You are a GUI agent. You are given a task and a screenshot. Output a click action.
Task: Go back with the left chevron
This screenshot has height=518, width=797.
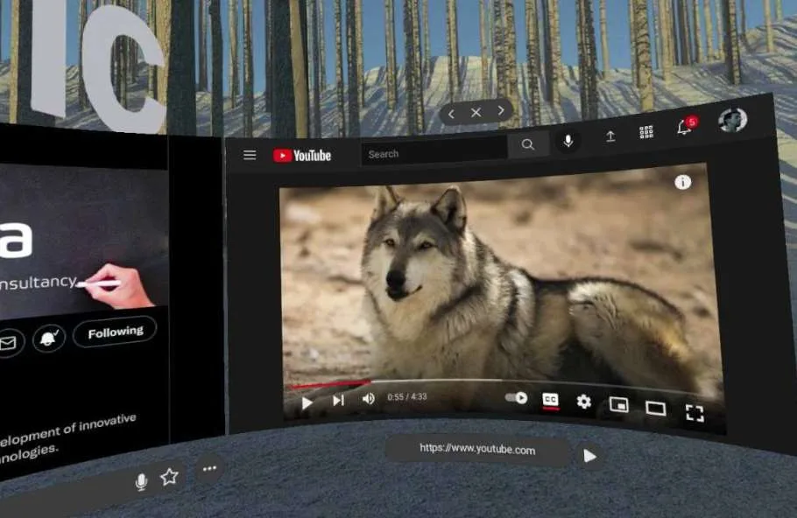click(x=451, y=114)
